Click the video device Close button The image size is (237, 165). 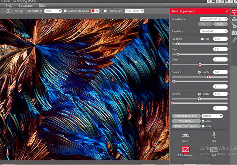tap(220, 23)
